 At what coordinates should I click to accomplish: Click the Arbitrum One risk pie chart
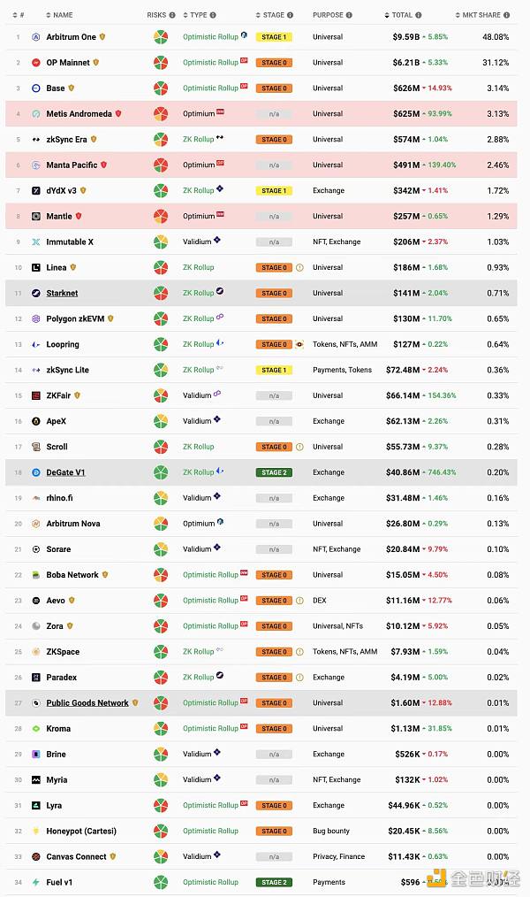pos(161,37)
